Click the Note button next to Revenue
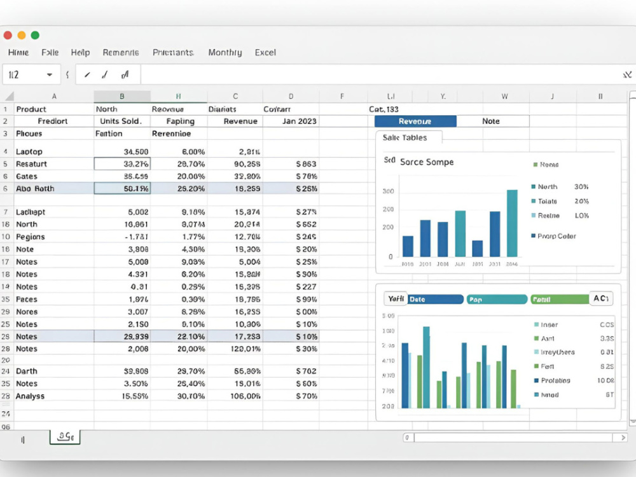The width and height of the screenshot is (636, 477). (492, 121)
